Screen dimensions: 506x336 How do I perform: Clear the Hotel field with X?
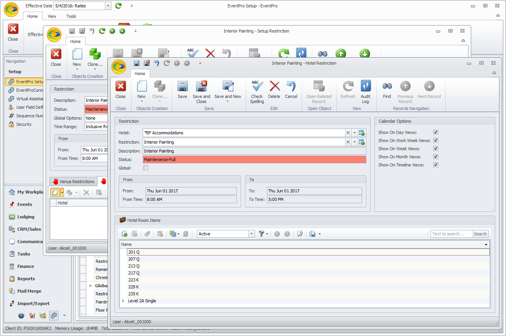pyautogui.click(x=348, y=133)
